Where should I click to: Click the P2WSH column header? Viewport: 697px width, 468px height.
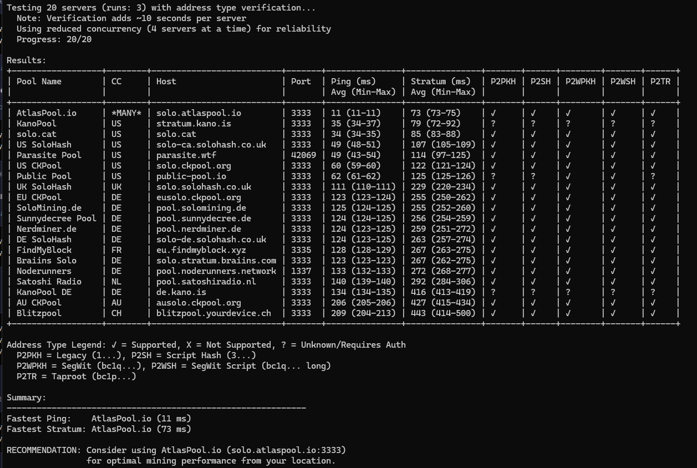[x=623, y=81]
